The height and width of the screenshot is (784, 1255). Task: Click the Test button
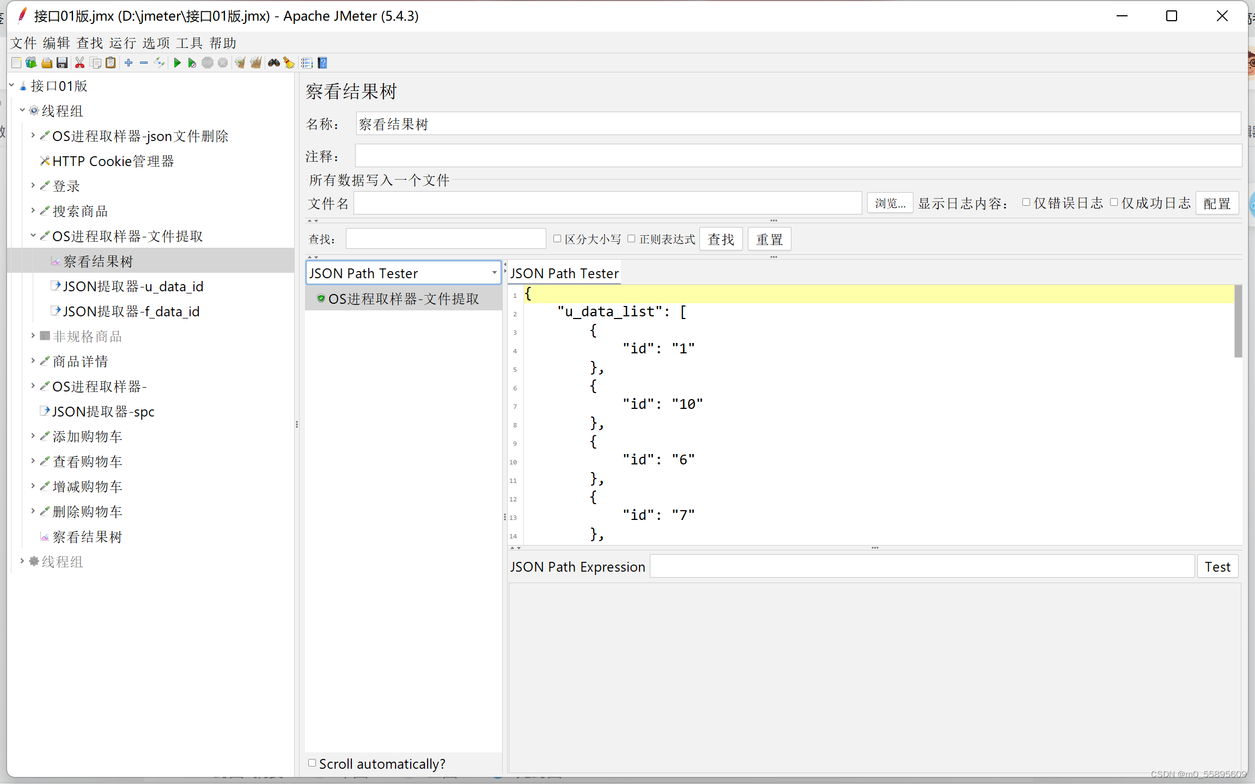tap(1217, 567)
